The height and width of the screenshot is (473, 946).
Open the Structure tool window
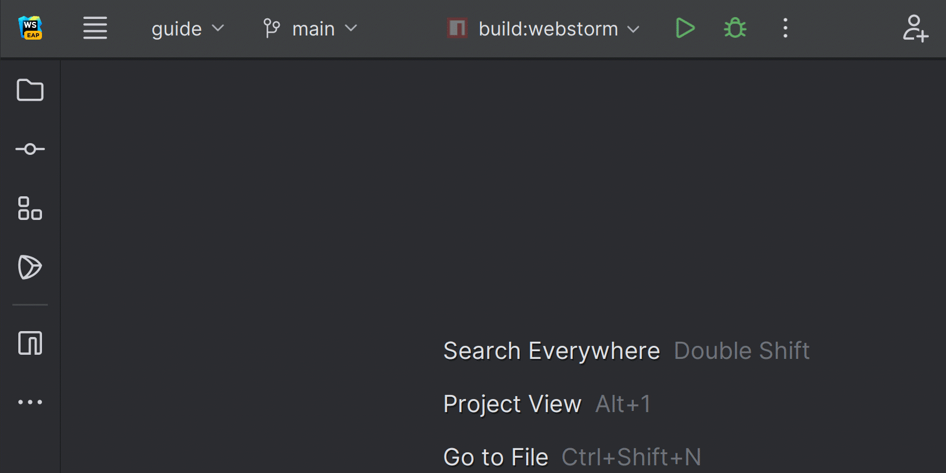tap(30, 208)
